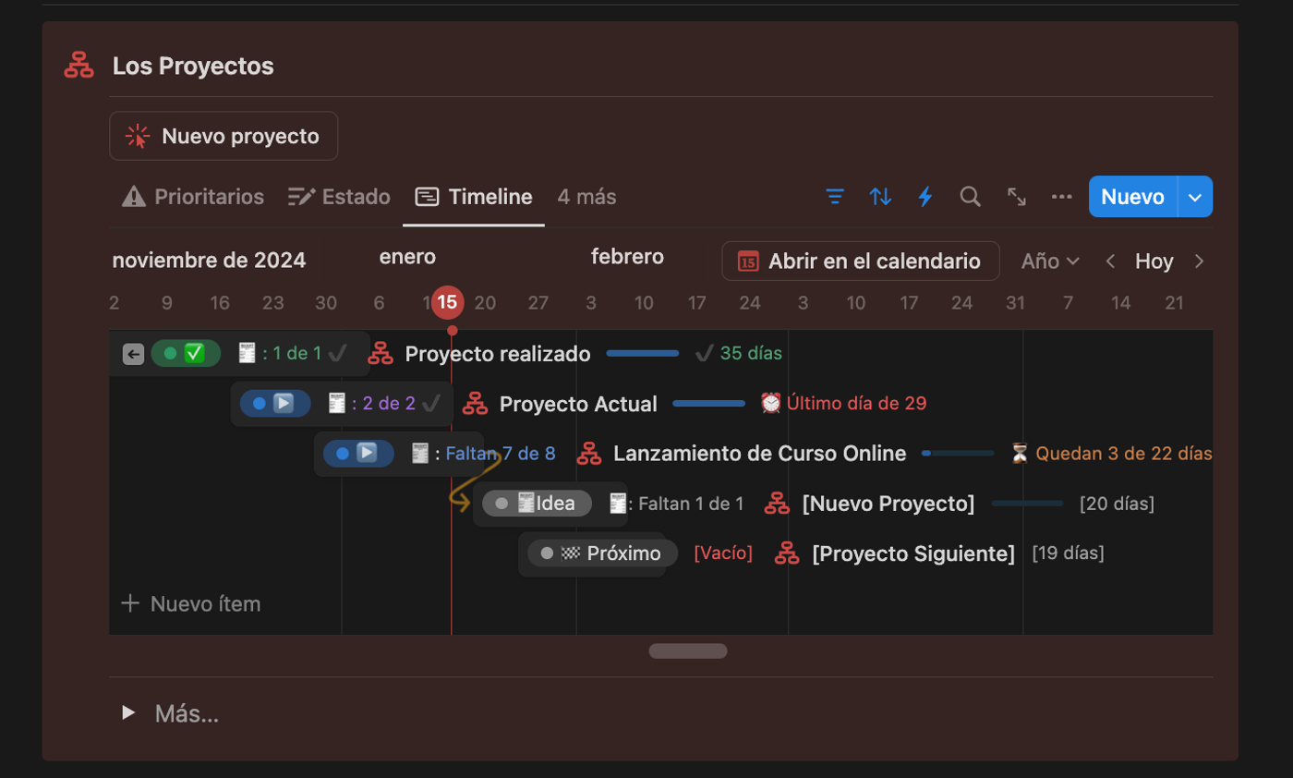The height and width of the screenshot is (778, 1293).
Task: Click notes icon next to Faltan 7 de 8
Action: (x=420, y=454)
